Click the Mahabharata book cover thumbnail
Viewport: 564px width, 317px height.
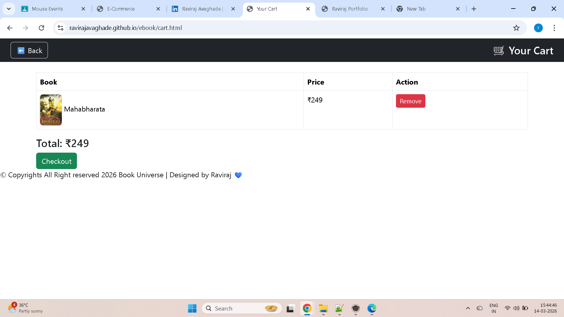[x=51, y=110]
